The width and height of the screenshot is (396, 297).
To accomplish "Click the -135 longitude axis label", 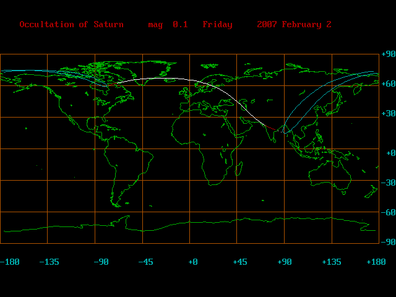I will pos(49,262).
